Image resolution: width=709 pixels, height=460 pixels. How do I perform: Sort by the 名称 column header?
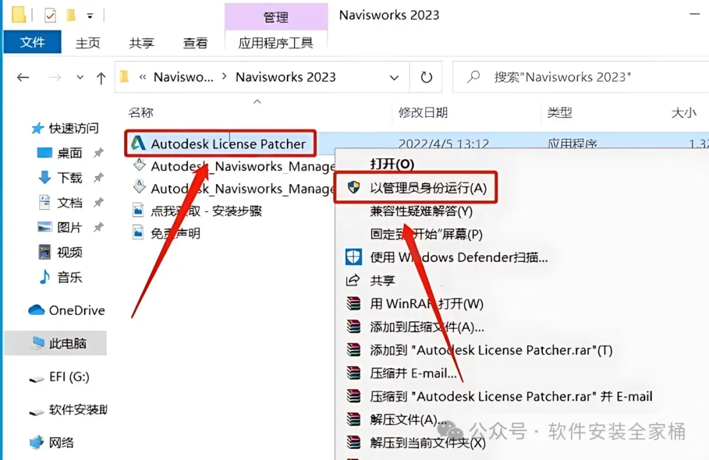(140, 112)
